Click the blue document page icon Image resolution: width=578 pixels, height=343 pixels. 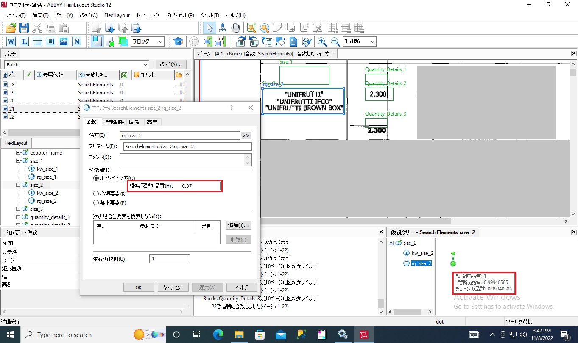293,41
